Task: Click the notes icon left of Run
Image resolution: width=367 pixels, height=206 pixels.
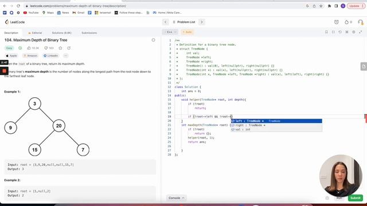Action: tap(327, 198)
